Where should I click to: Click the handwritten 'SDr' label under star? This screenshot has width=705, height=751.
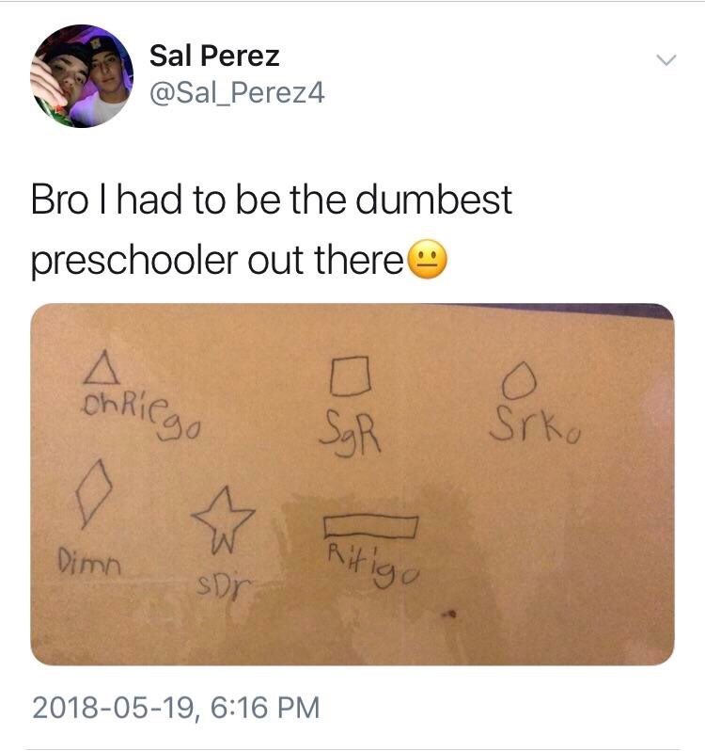click(x=224, y=584)
